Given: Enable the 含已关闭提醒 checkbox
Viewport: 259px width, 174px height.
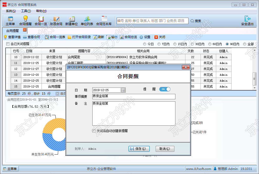Looking at the screenshot, I should (x=8, y=44).
